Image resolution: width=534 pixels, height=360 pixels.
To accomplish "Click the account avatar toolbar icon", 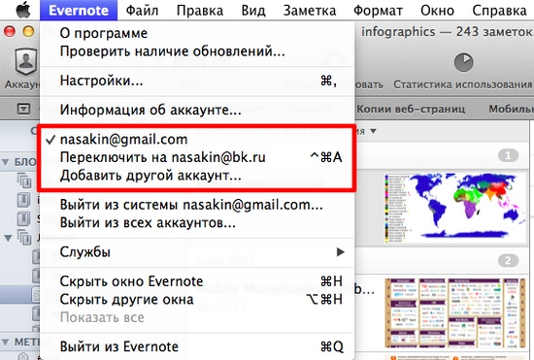I will [26, 62].
